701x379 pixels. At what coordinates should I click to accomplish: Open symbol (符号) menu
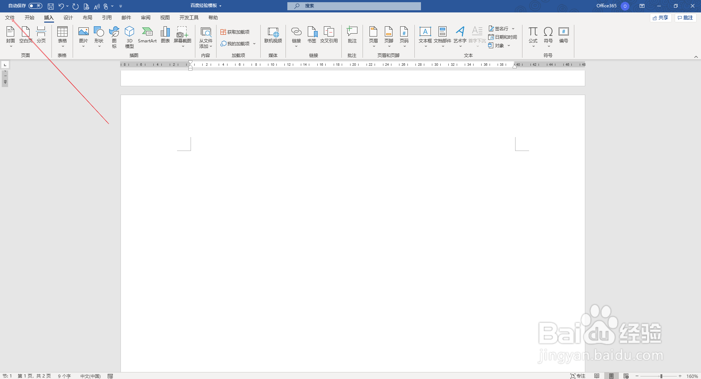(548, 37)
